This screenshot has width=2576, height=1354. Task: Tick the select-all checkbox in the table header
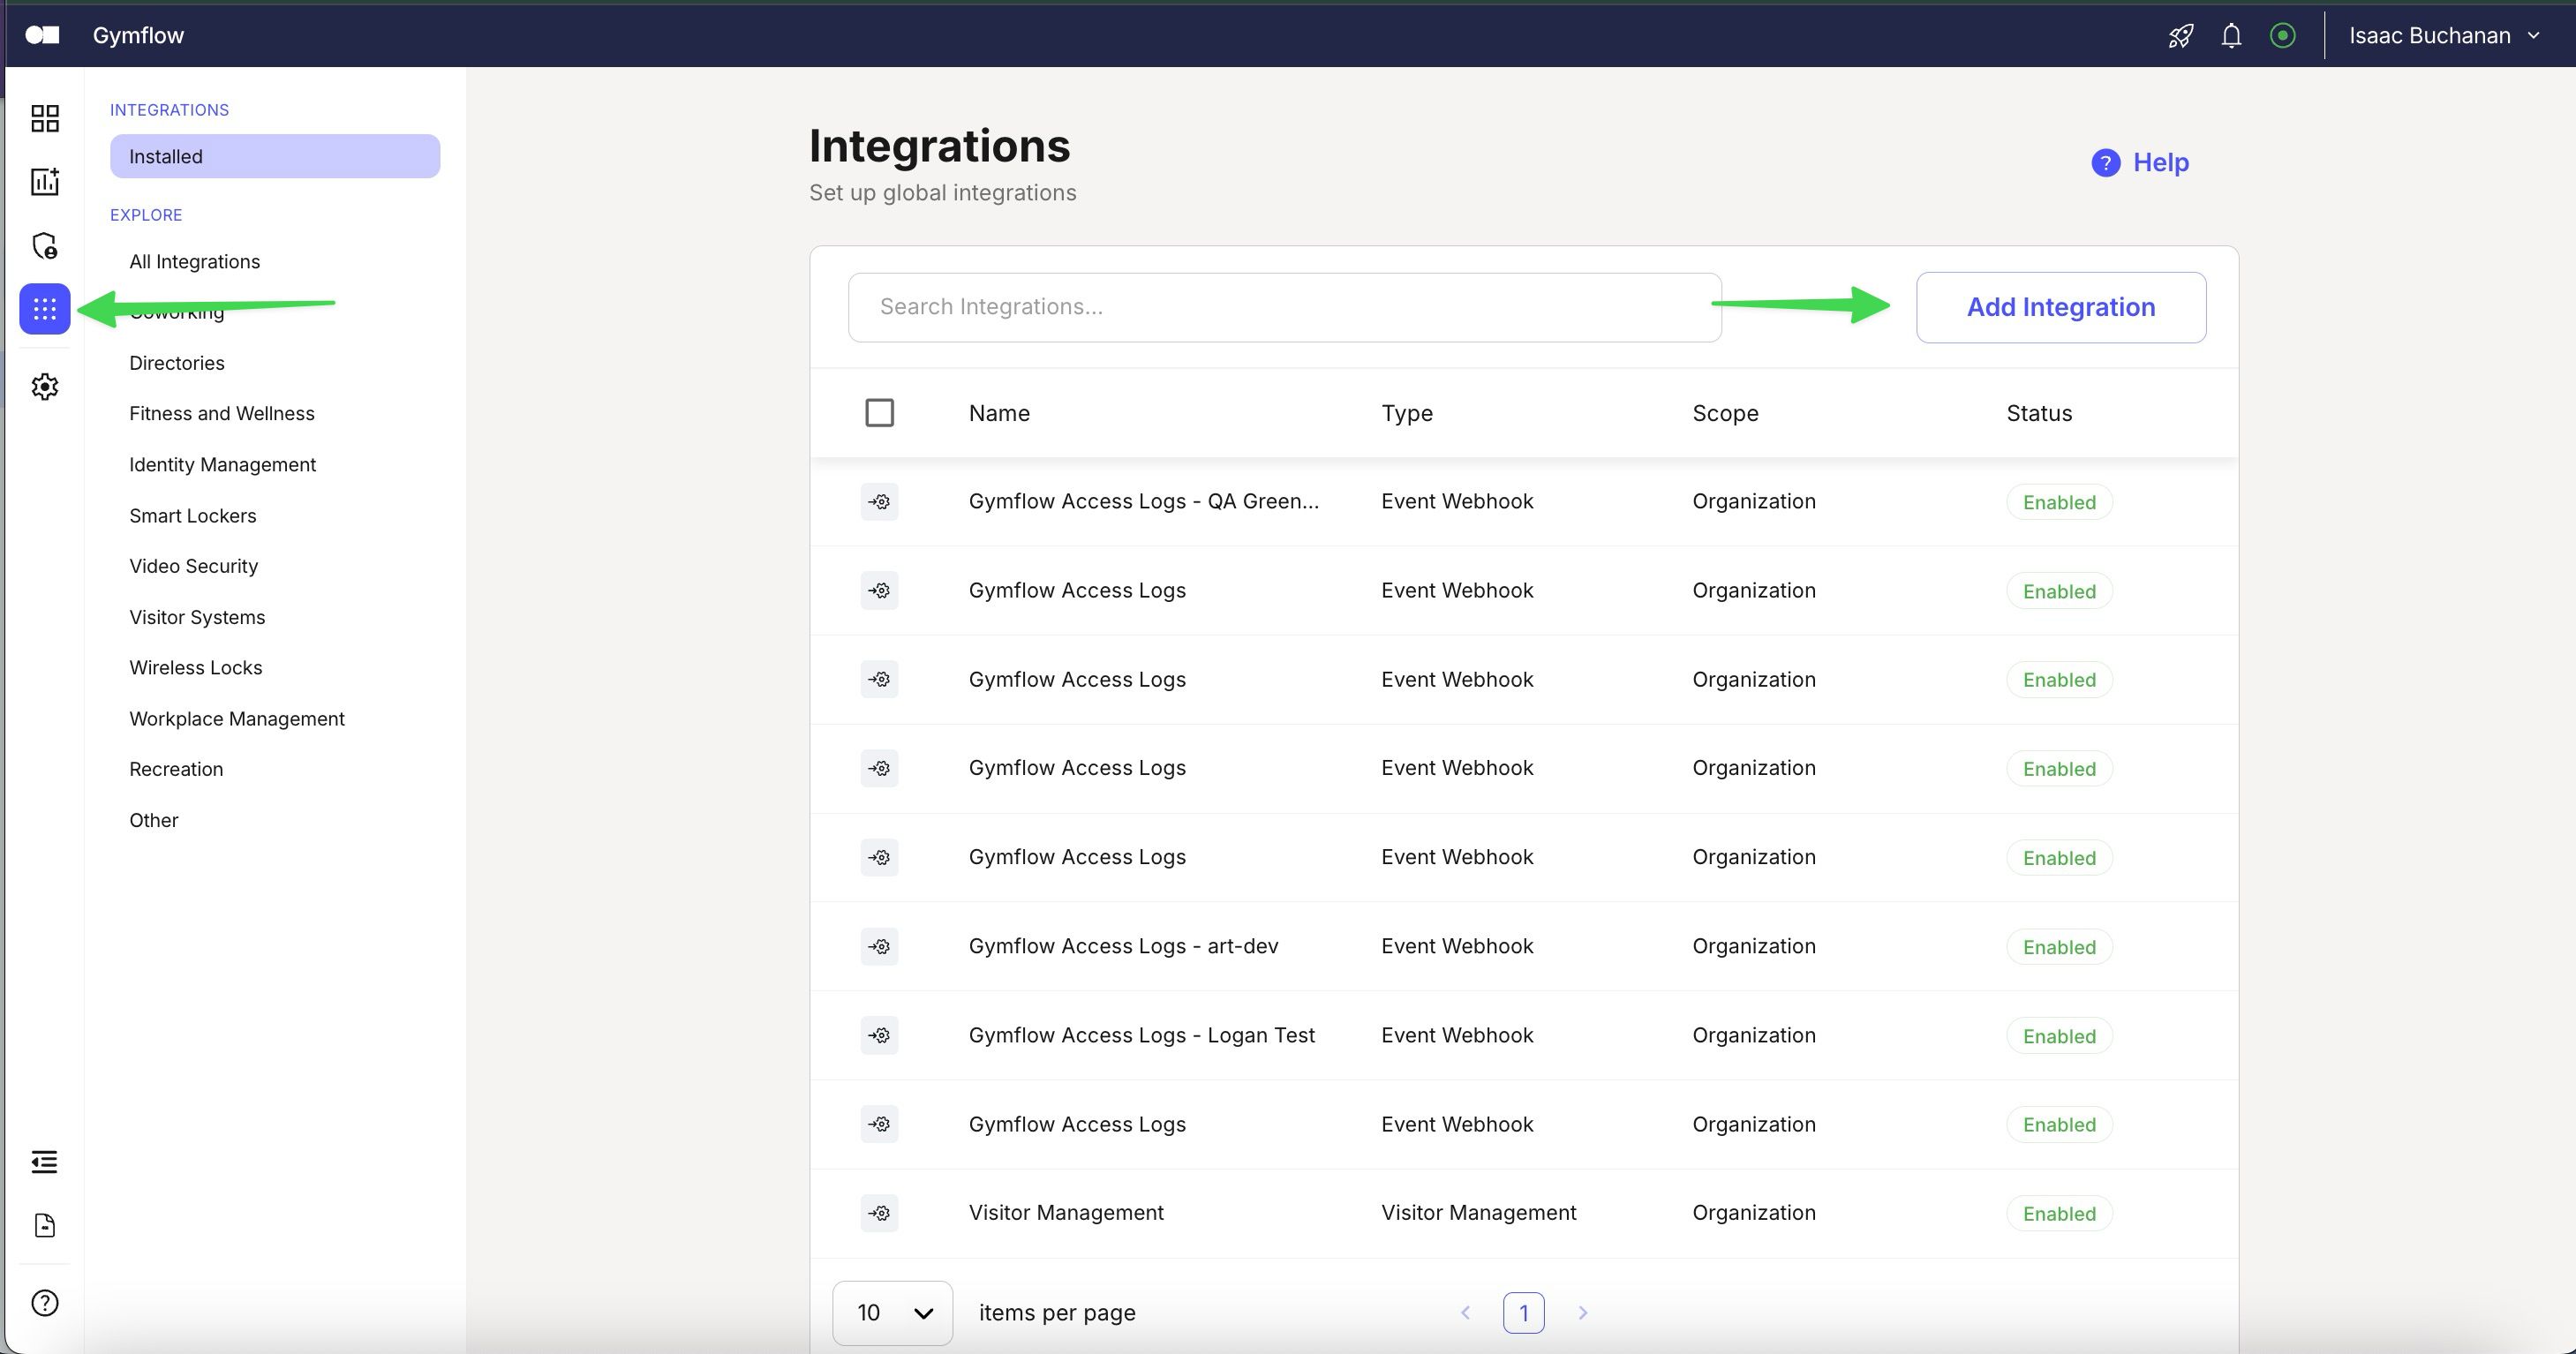coord(879,413)
